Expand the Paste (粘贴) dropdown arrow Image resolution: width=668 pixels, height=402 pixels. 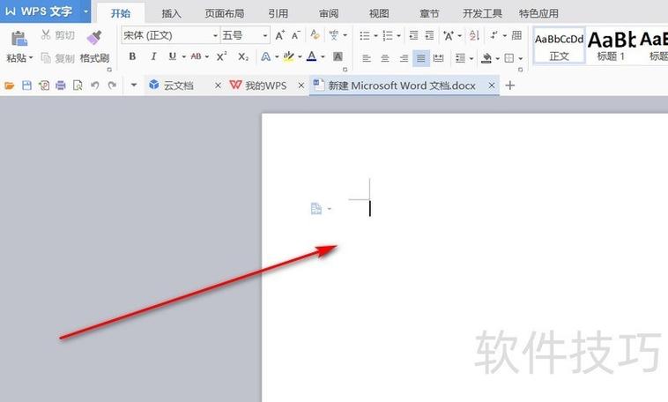31,58
